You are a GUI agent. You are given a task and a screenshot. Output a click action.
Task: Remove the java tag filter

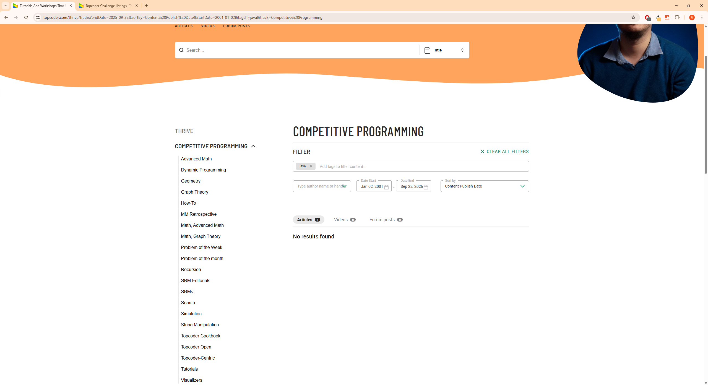311,166
